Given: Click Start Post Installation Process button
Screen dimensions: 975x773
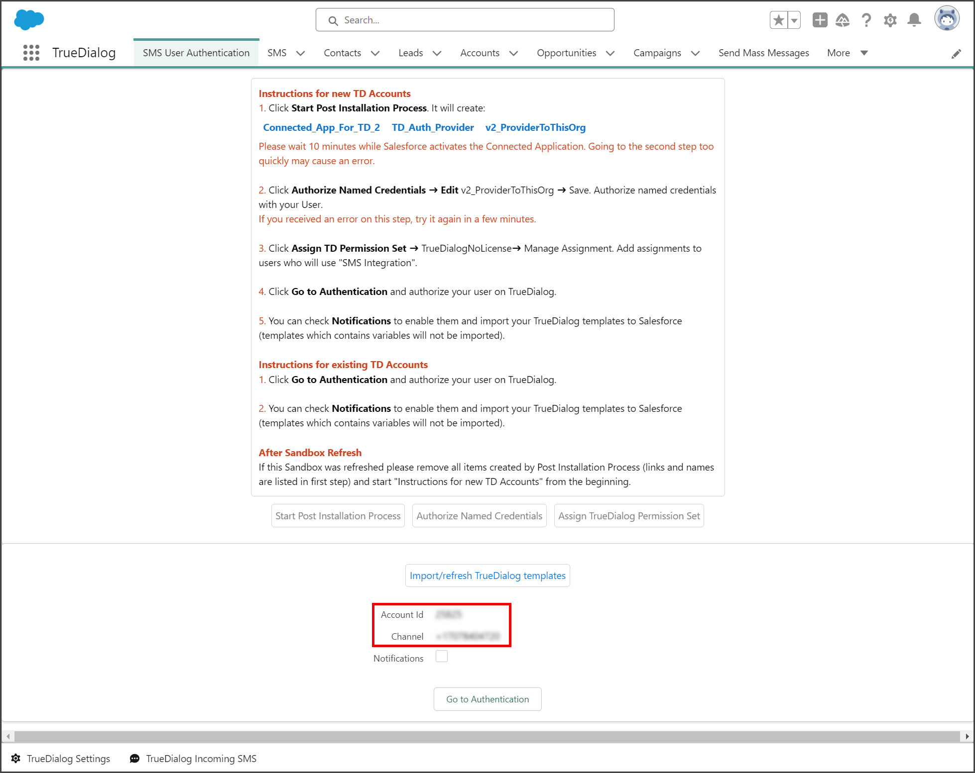Looking at the screenshot, I should (x=338, y=516).
